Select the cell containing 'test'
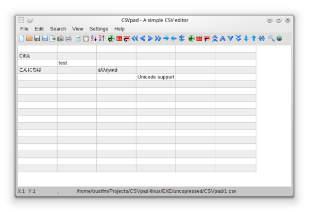 [x=77, y=63]
